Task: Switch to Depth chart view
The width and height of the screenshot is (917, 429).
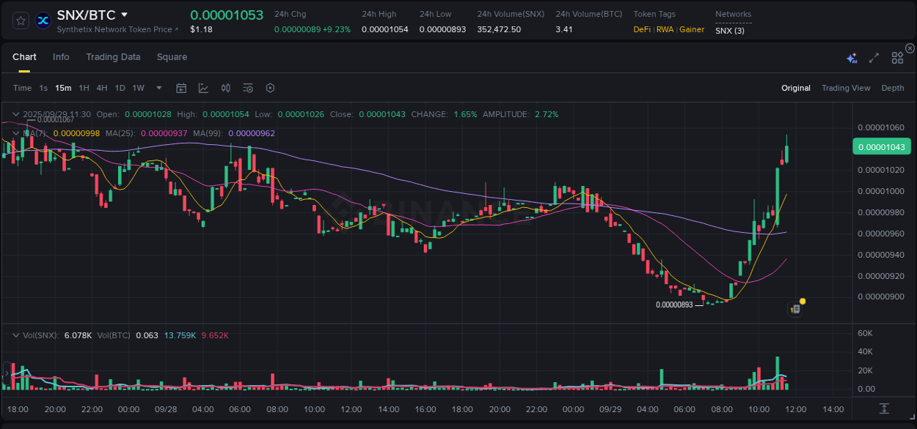Action: [893, 88]
